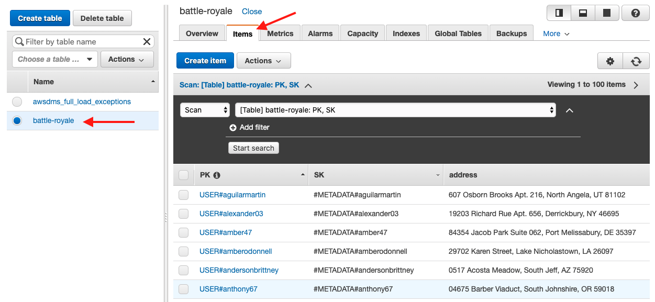Click the #METADATA#amber47 SK cell
655x302 pixels.
[350, 232]
